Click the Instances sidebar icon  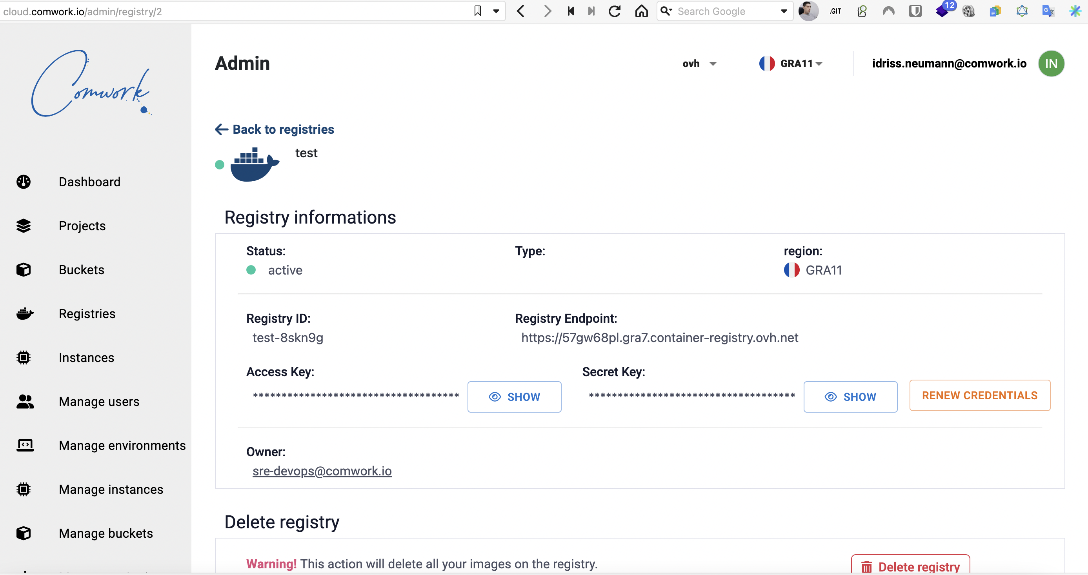click(24, 358)
